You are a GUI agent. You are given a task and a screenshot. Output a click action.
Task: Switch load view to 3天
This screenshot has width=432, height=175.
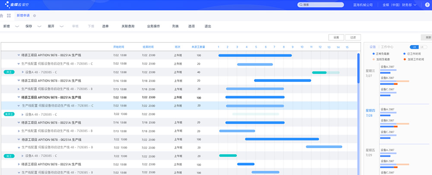414,47
